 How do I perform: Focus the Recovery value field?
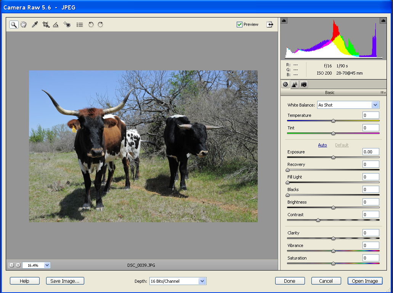point(371,164)
